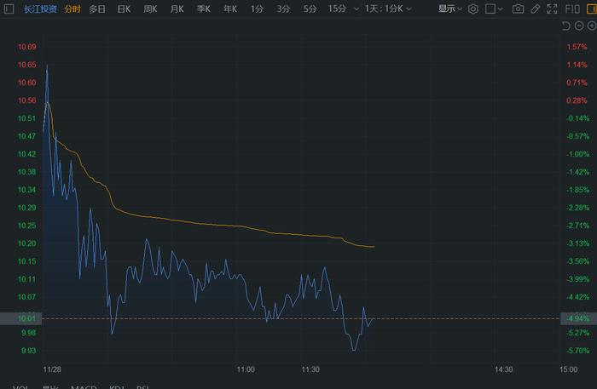Zoom out chart with minus icon

coord(579,26)
